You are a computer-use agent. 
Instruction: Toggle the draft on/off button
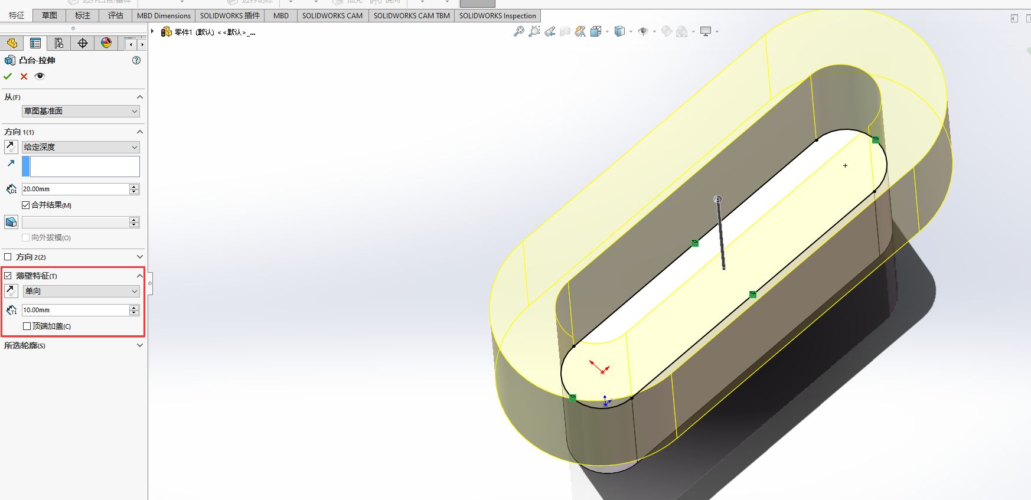(11, 222)
